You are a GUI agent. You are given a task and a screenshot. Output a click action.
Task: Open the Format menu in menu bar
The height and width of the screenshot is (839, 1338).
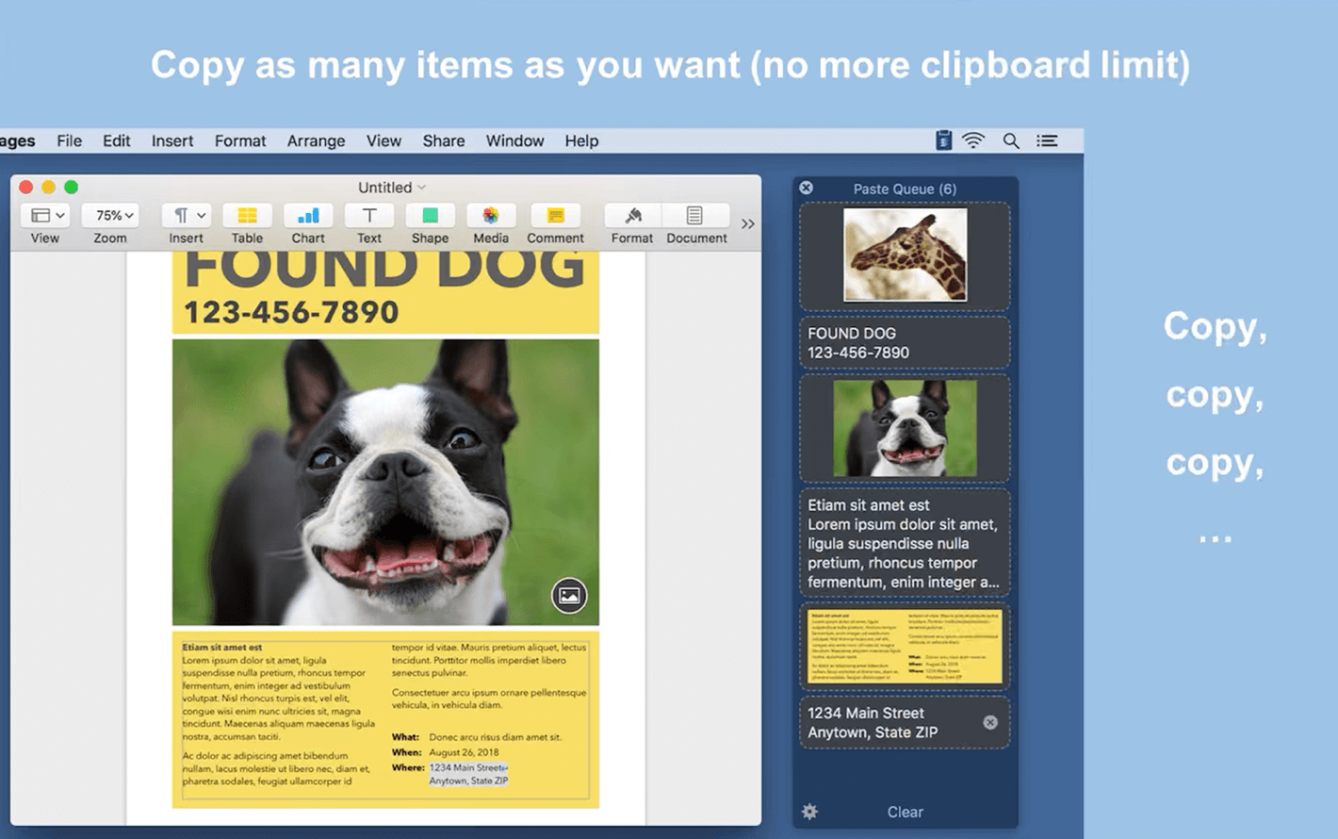point(240,140)
